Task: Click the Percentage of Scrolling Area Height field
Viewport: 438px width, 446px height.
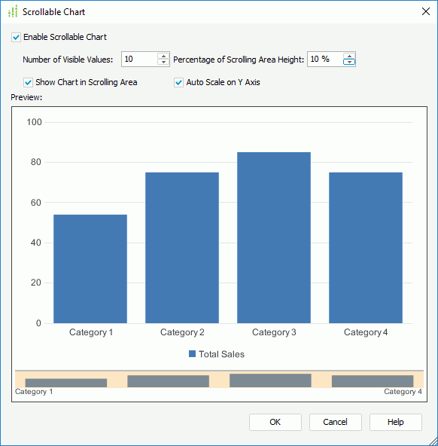Action: [325, 60]
